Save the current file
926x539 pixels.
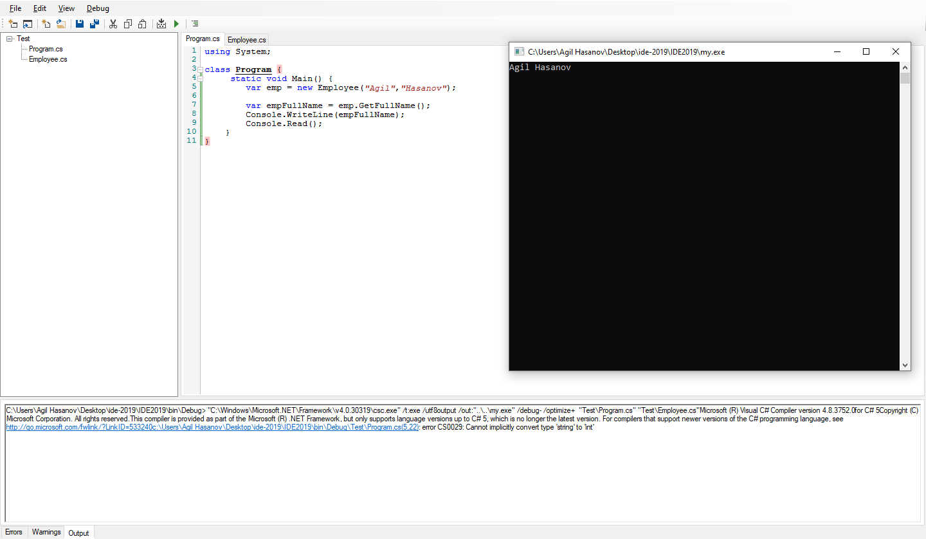point(79,24)
